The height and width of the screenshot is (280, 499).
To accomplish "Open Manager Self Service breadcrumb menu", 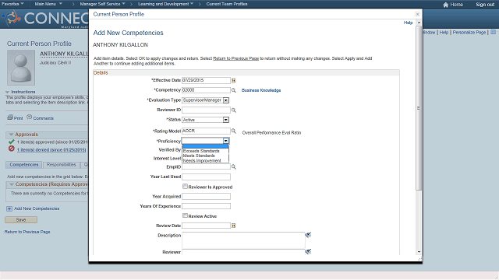I will point(102,4).
